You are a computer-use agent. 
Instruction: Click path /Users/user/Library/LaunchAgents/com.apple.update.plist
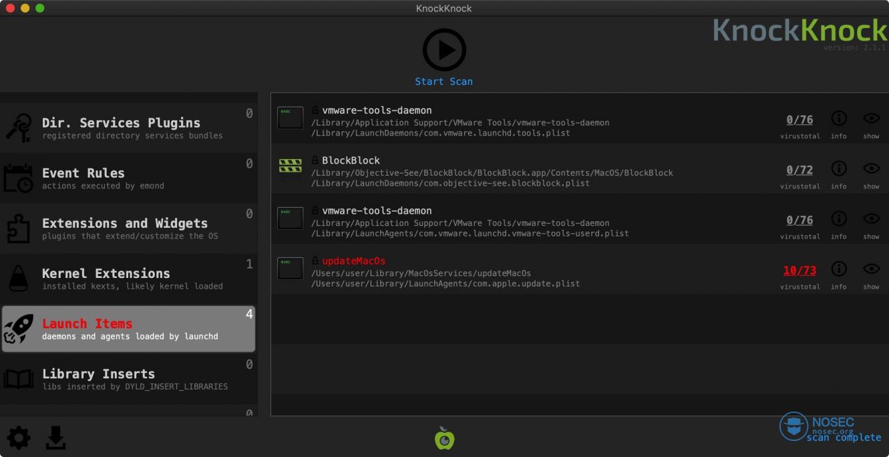[x=446, y=283]
